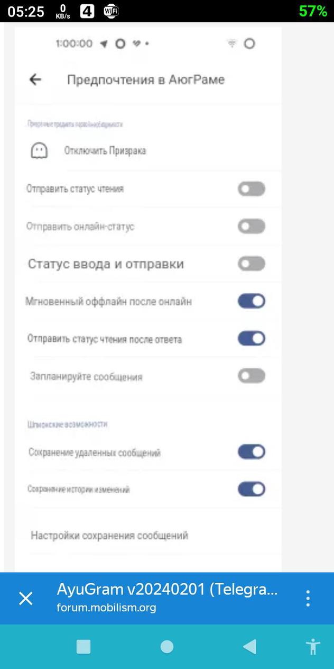Turn off the 'Сохранение истории изменений' switch
This screenshot has width=334, height=669.
(251, 489)
